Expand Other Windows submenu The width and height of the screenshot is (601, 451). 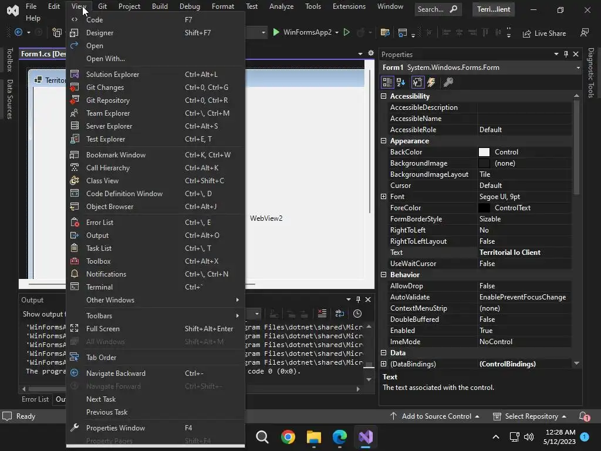coord(156,300)
